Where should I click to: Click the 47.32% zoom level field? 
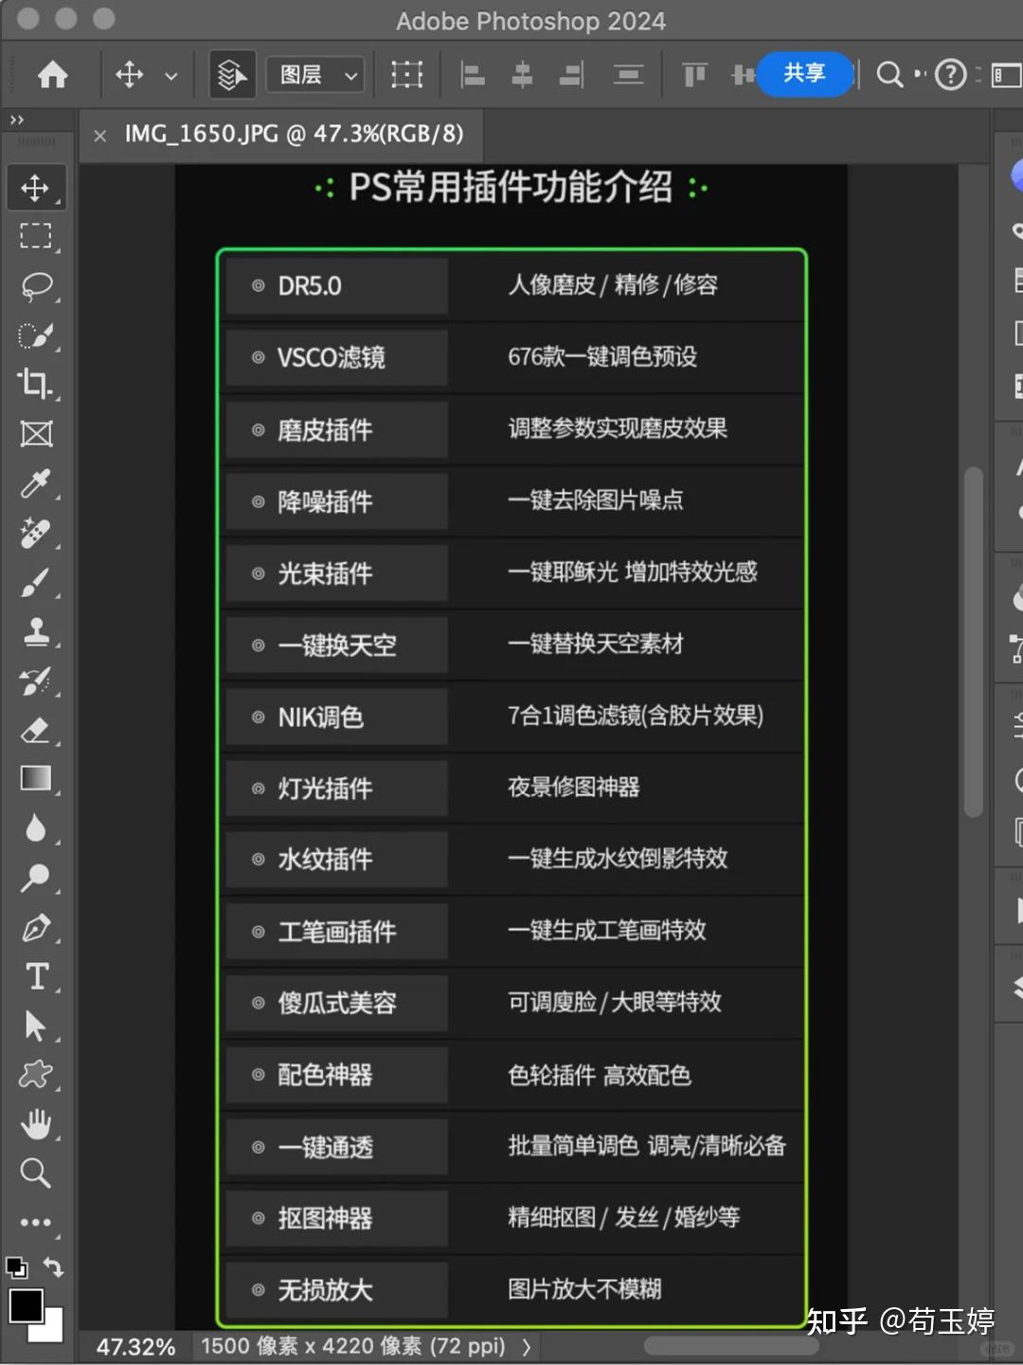pyautogui.click(x=136, y=1347)
